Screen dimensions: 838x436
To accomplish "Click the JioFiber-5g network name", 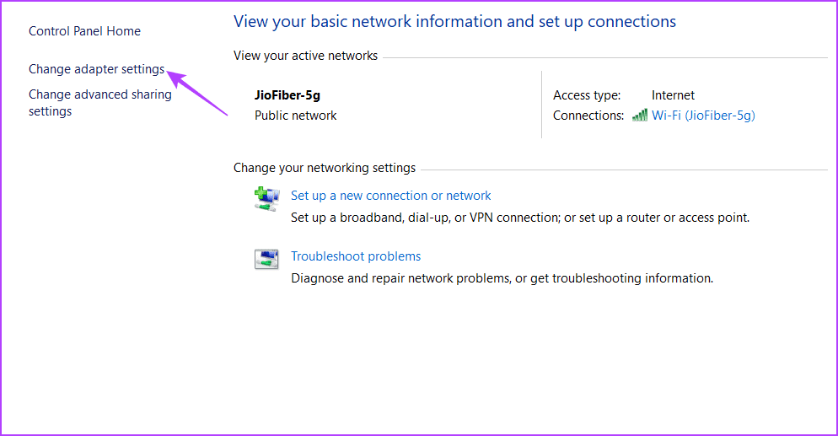I will pos(287,95).
